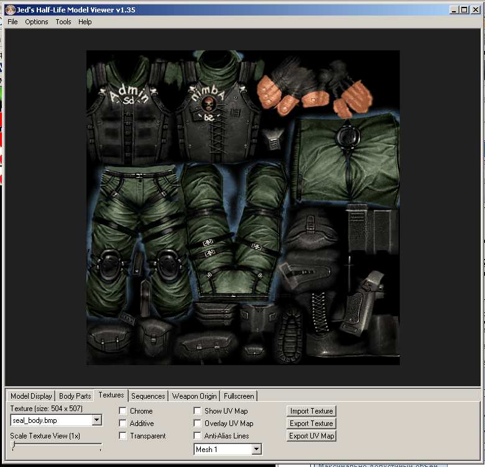The width and height of the screenshot is (485, 467).
Task: Click the Jed's Model Viewer title bar icon
Action: [10, 10]
